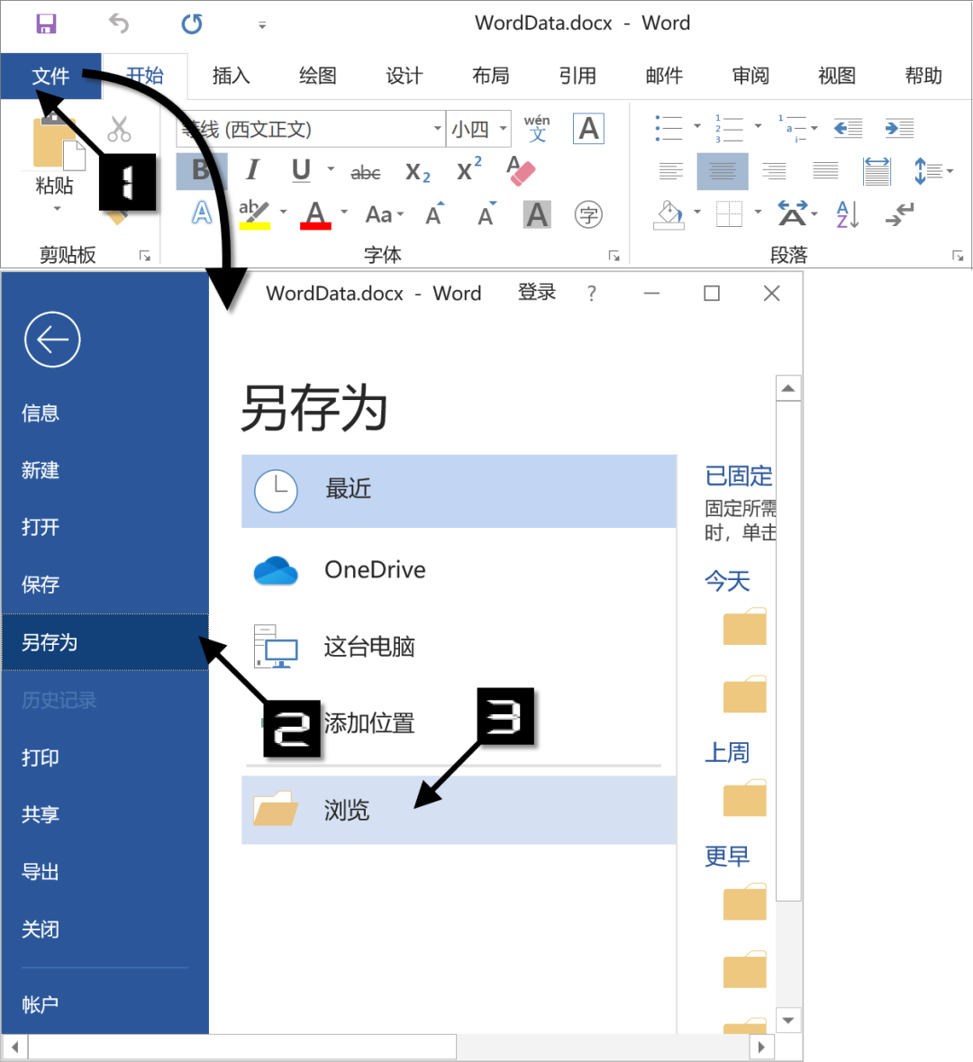973x1062 pixels.
Task: Click the show paragraph marks icon
Action: tap(900, 214)
